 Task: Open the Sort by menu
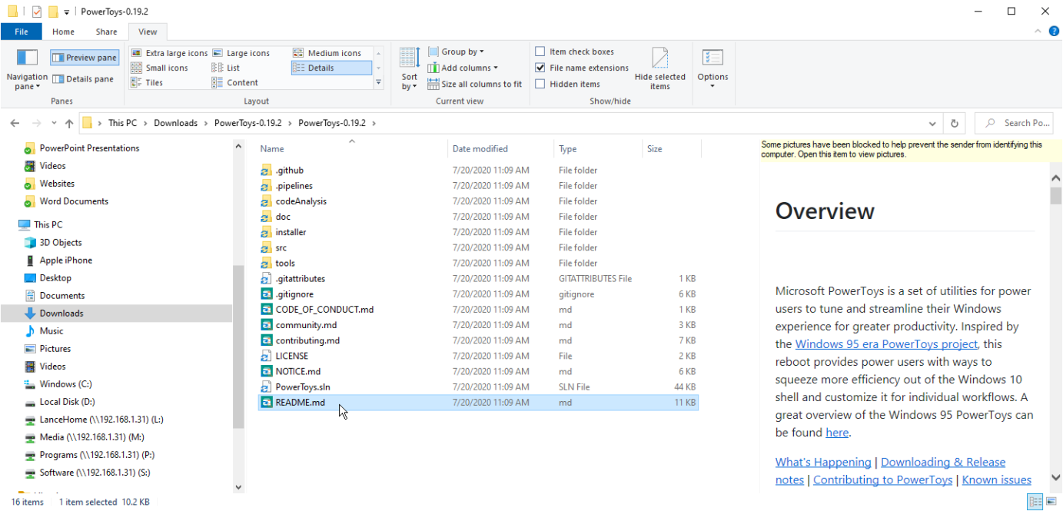click(x=410, y=69)
